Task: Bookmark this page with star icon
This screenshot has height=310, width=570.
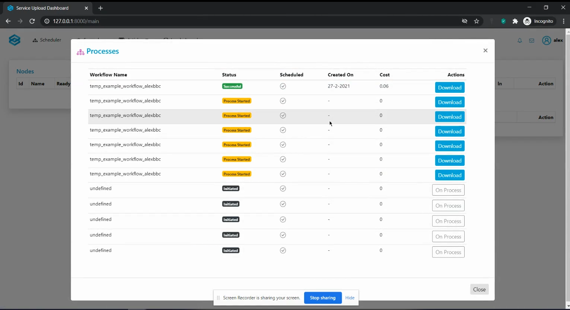Action: 476,21
